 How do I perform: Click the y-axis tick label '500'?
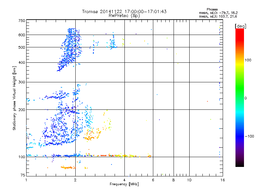pos(22,47)
